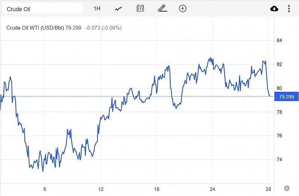Click date 12 on the time axis
299x196 pixels.
pos(101,189)
